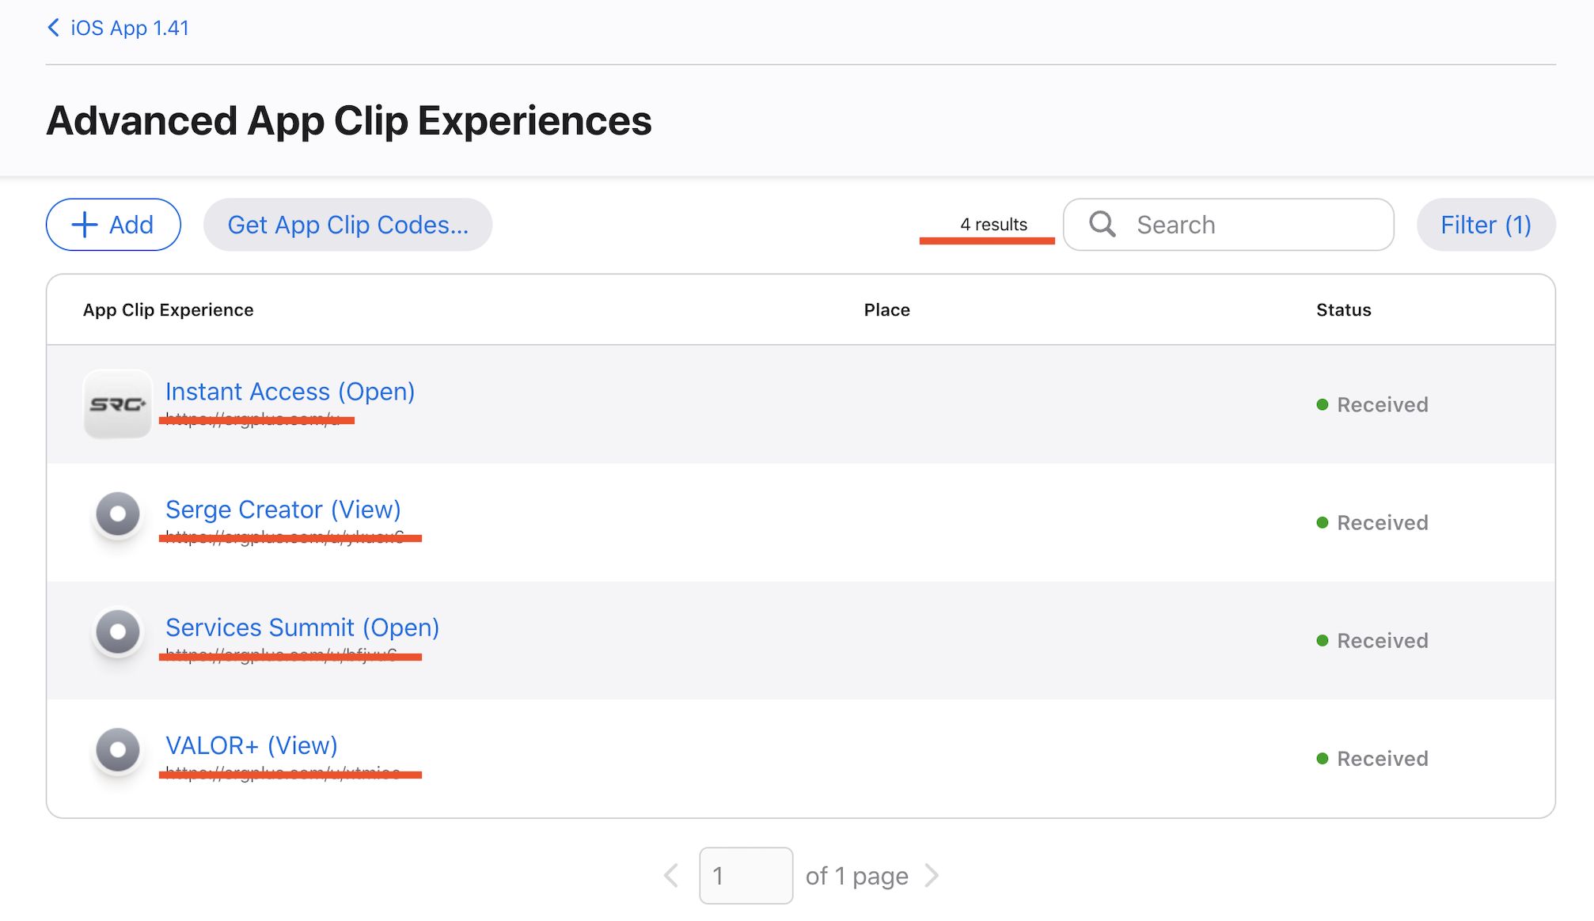Click the plus icon in Add button
This screenshot has width=1594, height=921.
(85, 225)
